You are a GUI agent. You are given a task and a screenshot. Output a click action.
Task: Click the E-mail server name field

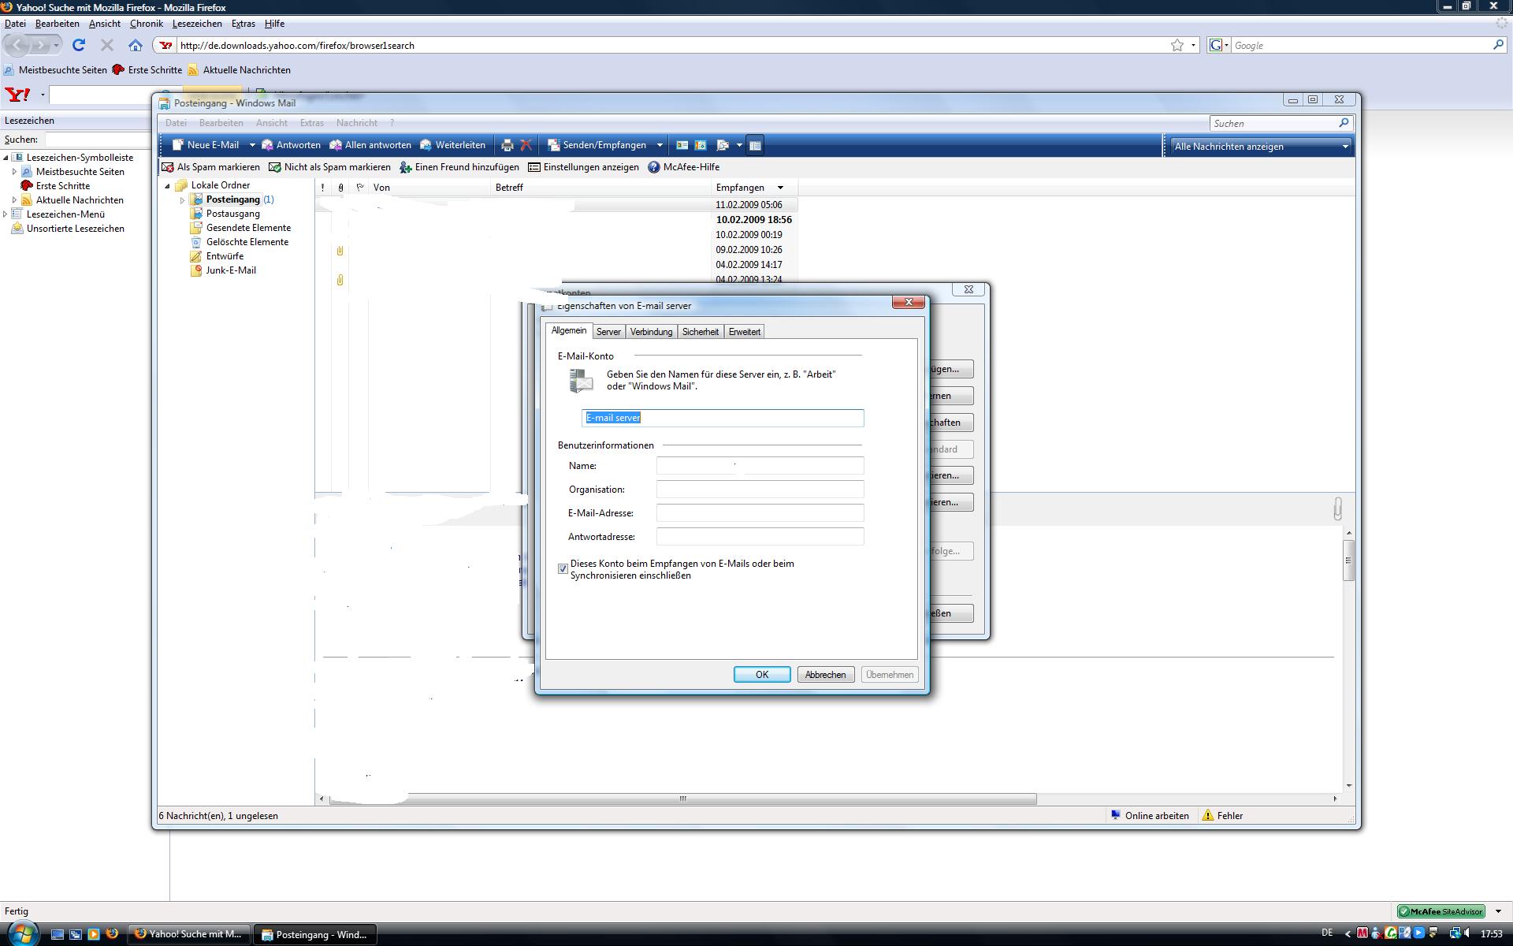[723, 418]
